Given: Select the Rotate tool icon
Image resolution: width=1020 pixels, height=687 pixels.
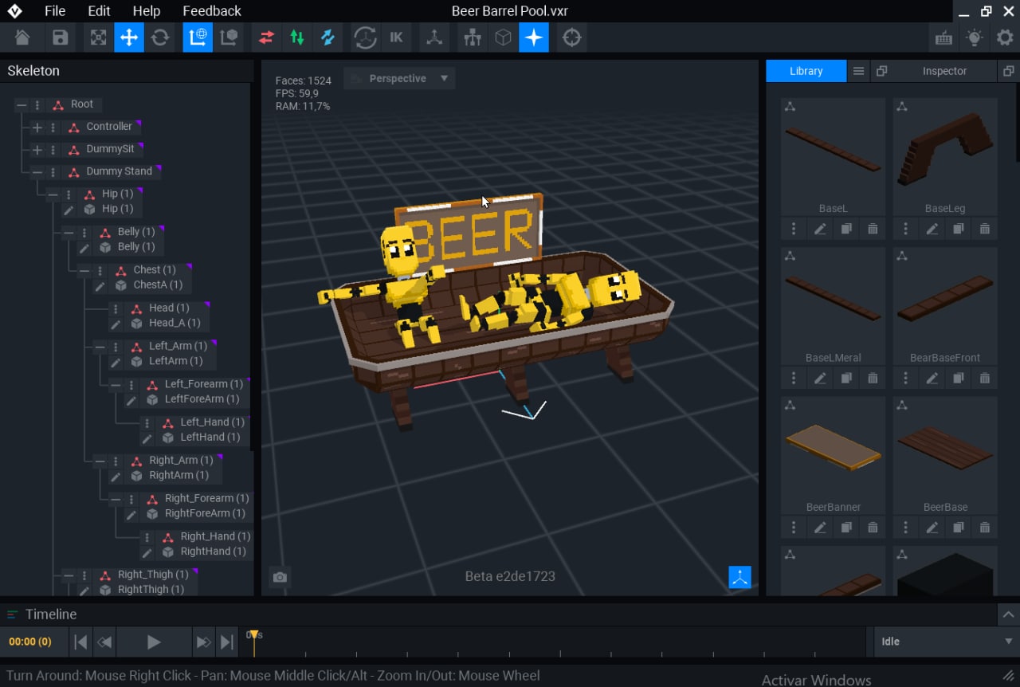Looking at the screenshot, I should click(160, 37).
